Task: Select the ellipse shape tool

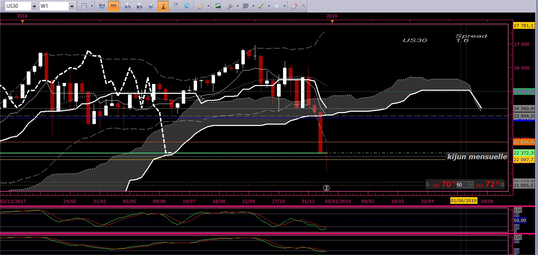Action: 277,6
